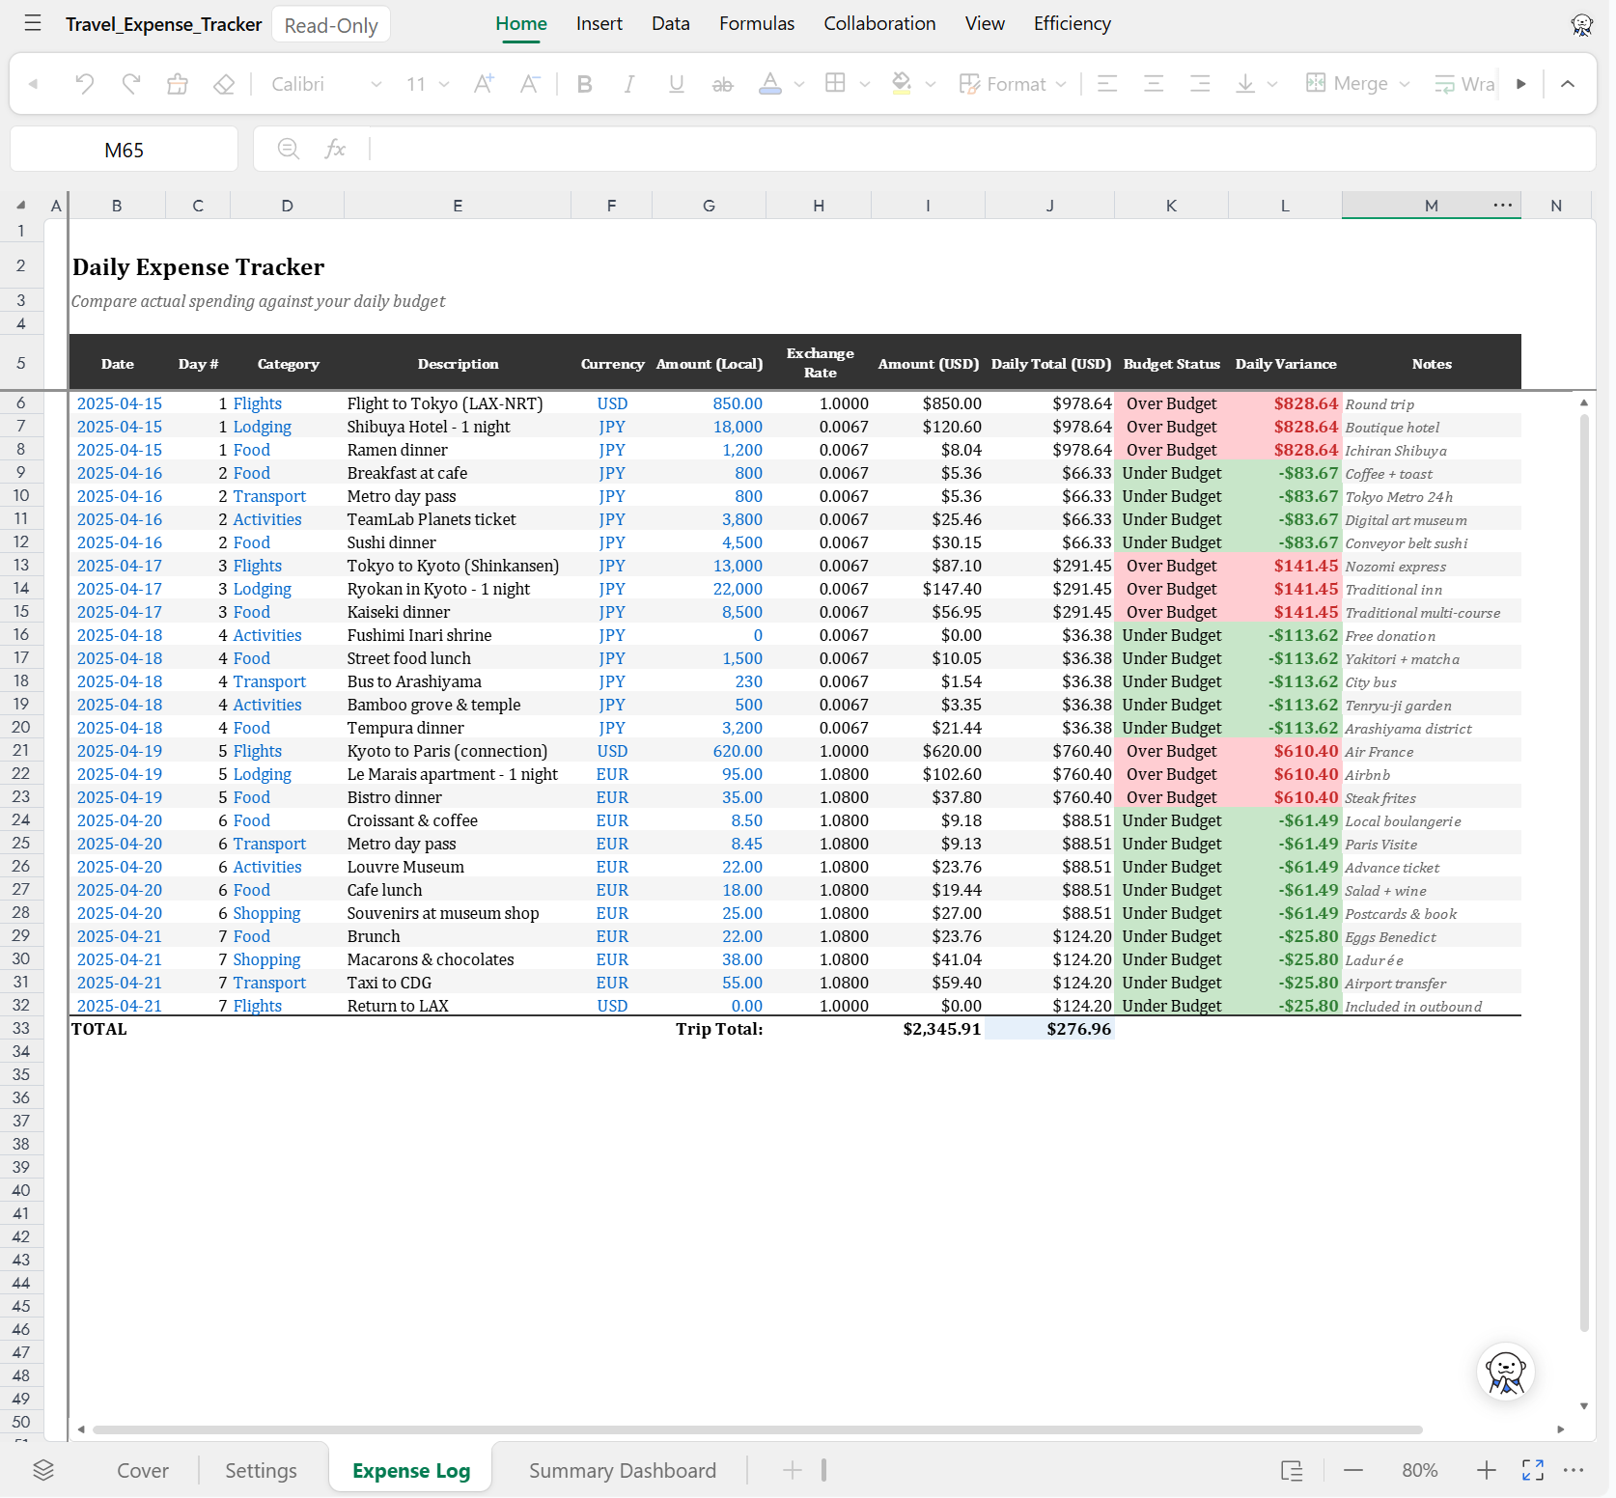This screenshot has width=1616, height=1498.
Task: Show more toolbar items with right arrow
Action: tap(1521, 84)
